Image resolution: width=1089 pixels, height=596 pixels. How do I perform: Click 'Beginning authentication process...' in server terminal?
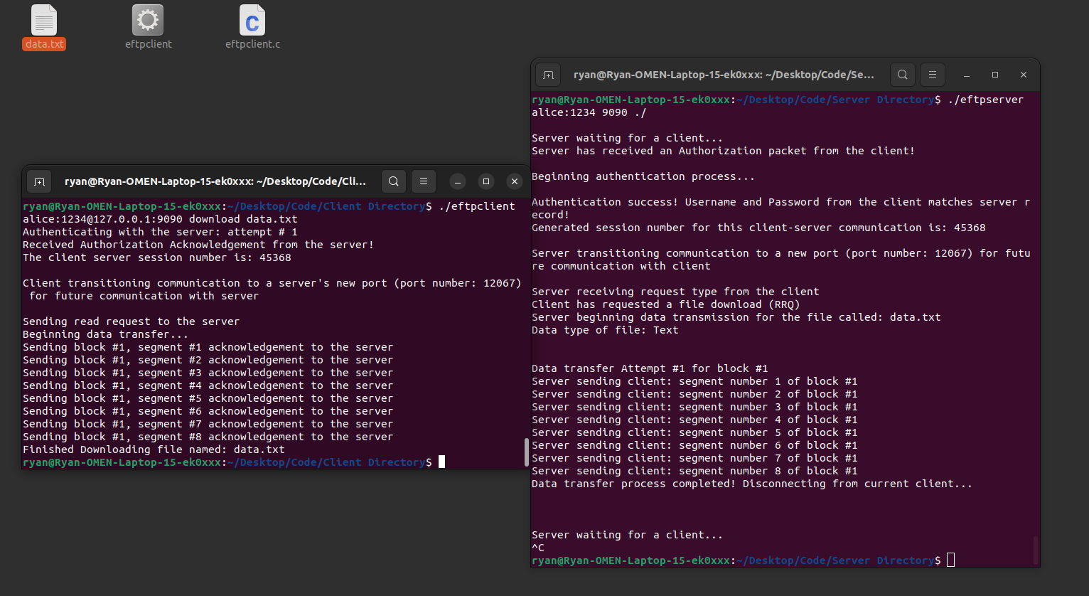pyautogui.click(x=643, y=176)
